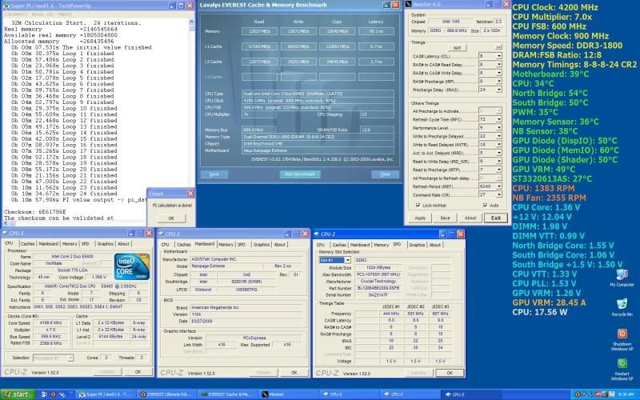The height and width of the screenshot is (400, 640).
Task: Click the system tray clock
Action: (x=626, y=394)
